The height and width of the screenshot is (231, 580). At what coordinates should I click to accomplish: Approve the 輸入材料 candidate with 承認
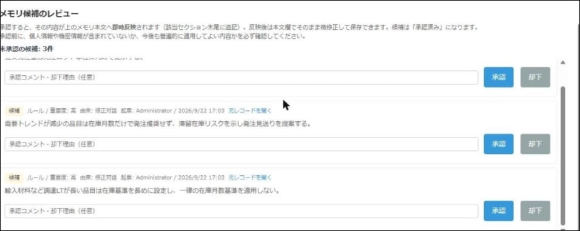pos(498,210)
